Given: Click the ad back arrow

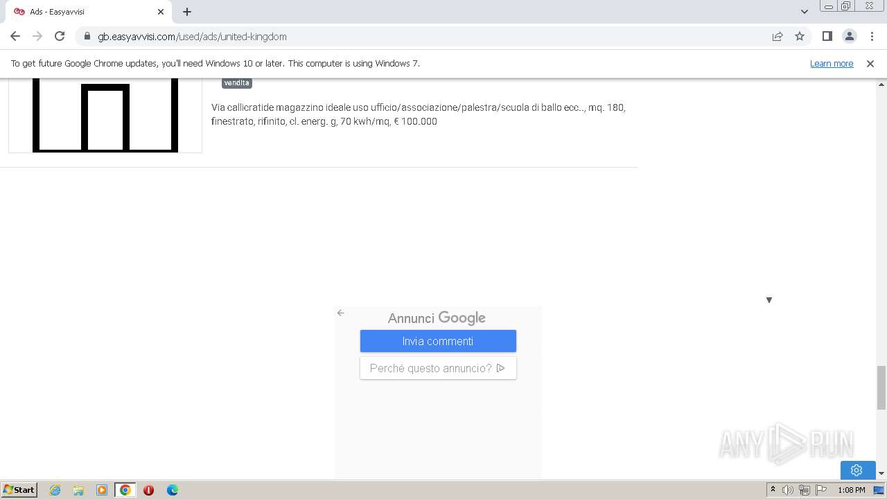Looking at the screenshot, I should (341, 313).
